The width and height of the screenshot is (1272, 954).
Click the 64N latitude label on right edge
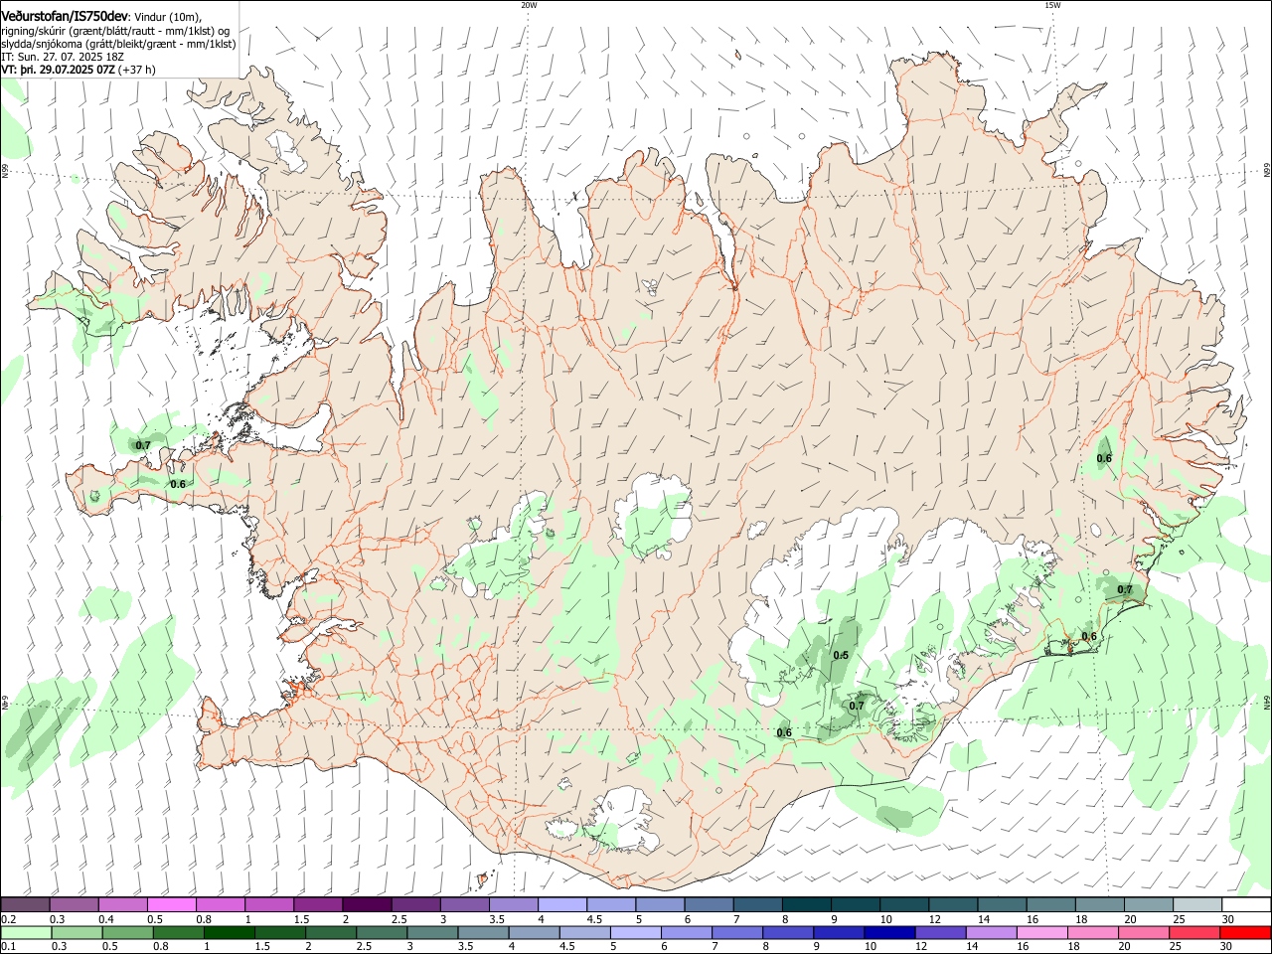click(1267, 702)
